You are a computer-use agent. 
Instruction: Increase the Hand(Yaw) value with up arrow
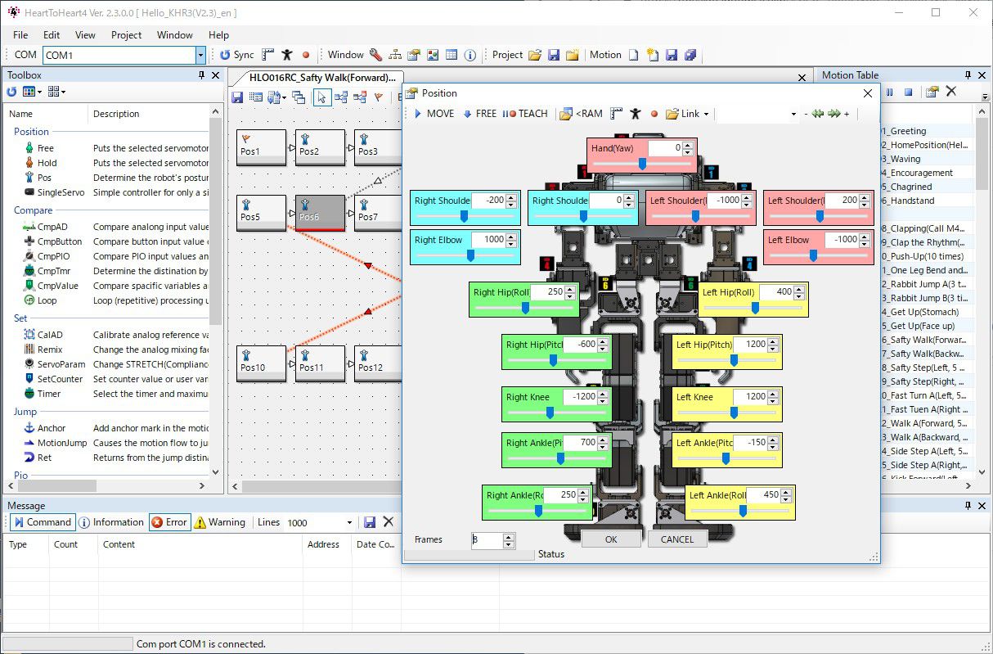coord(688,144)
